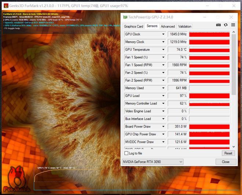
Task: Click the Close button in GPU-Z
Action: [x=225, y=162]
